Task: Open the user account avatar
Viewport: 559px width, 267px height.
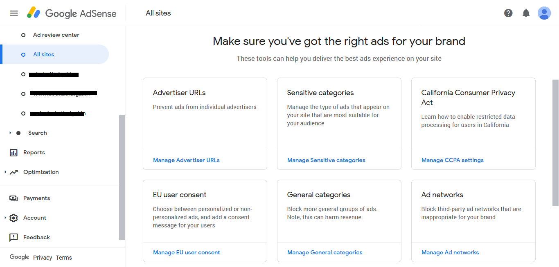Action: pyautogui.click(x=544, y=13)
